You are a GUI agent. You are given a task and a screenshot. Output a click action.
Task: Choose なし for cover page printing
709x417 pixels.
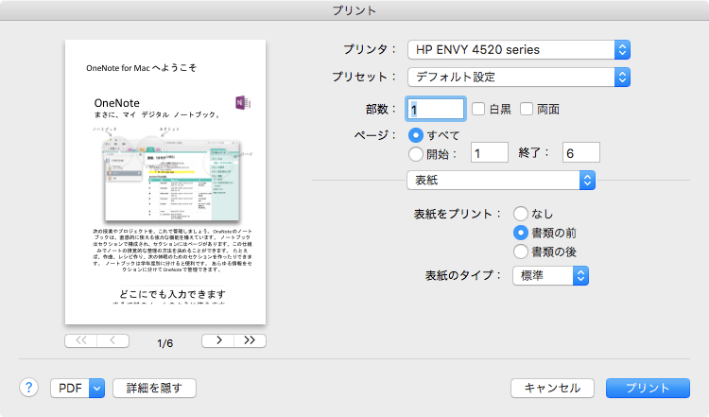(x=521, y=214)
